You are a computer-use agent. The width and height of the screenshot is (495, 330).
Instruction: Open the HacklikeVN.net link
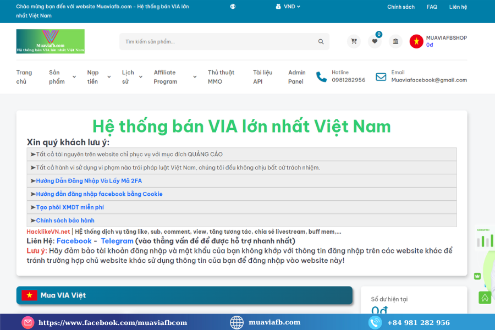coord(48,232)
